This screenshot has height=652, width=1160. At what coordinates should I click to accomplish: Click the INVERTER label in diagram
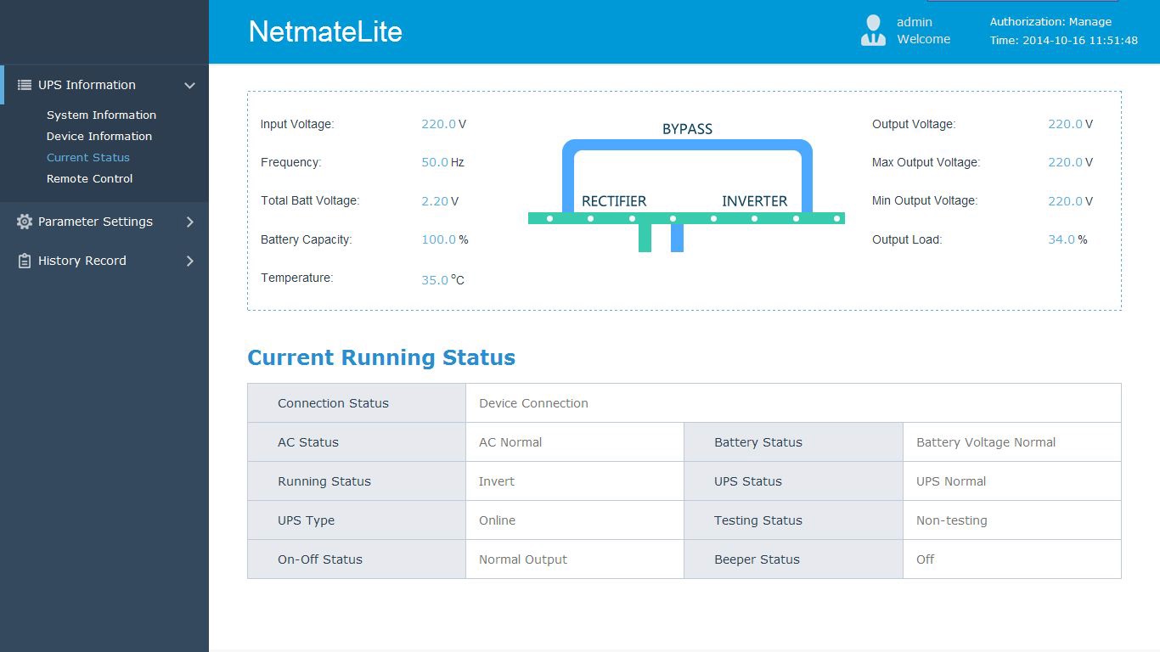pos(754,201)
